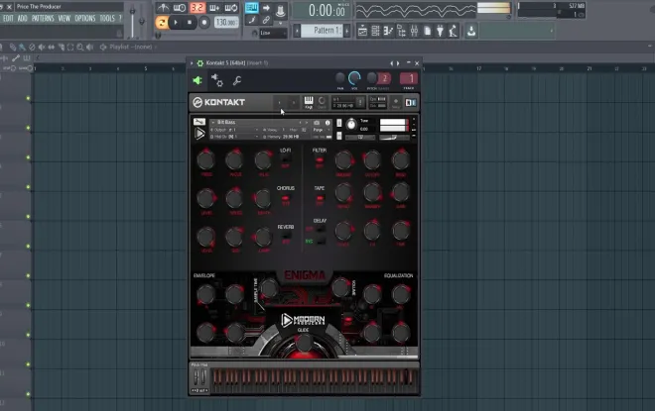
Task: Toggle the REVERB switch
Action: click(286, 237)
